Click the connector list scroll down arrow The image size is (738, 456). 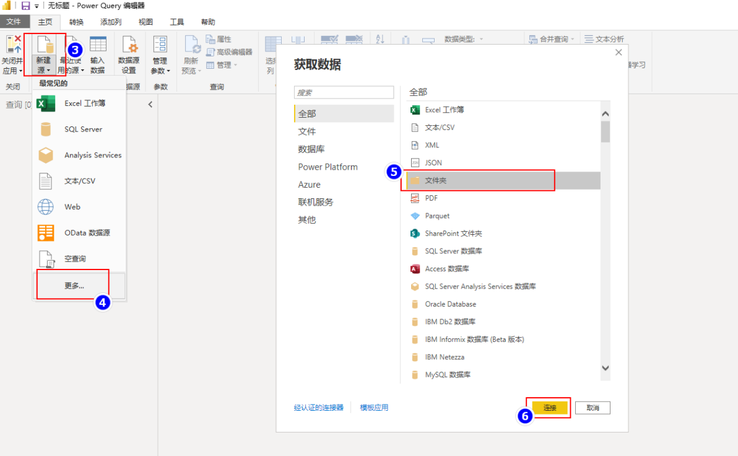pyautogui.click(x=606, y=368)
